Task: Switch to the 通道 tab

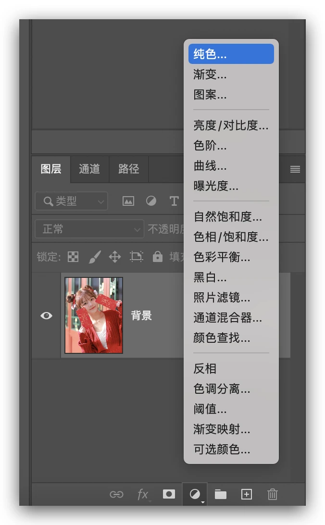Action: click(x=89, y=169)
